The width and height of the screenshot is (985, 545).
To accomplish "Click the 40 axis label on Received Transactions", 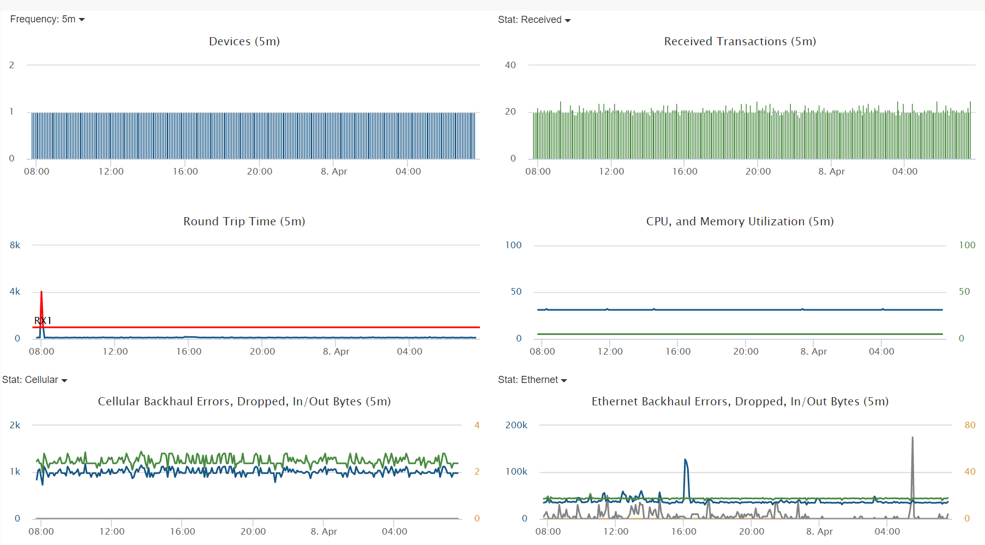I will (x=510, y=65).
